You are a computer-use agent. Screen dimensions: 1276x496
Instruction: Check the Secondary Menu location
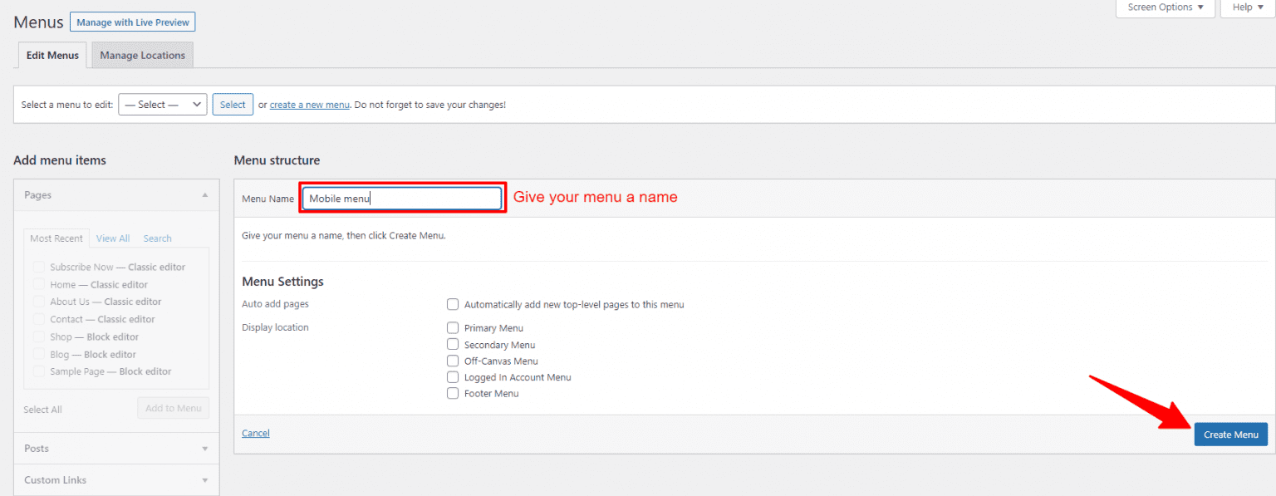[453, 344]
